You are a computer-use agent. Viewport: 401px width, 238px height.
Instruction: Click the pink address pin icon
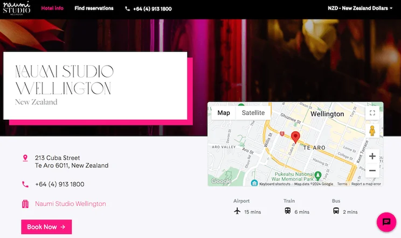(x=25, y=158)
